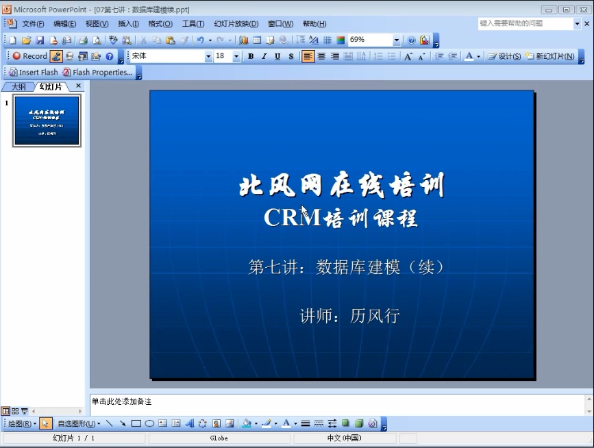Toggle bold formatting
594x448 pixels.
(250, 55)
